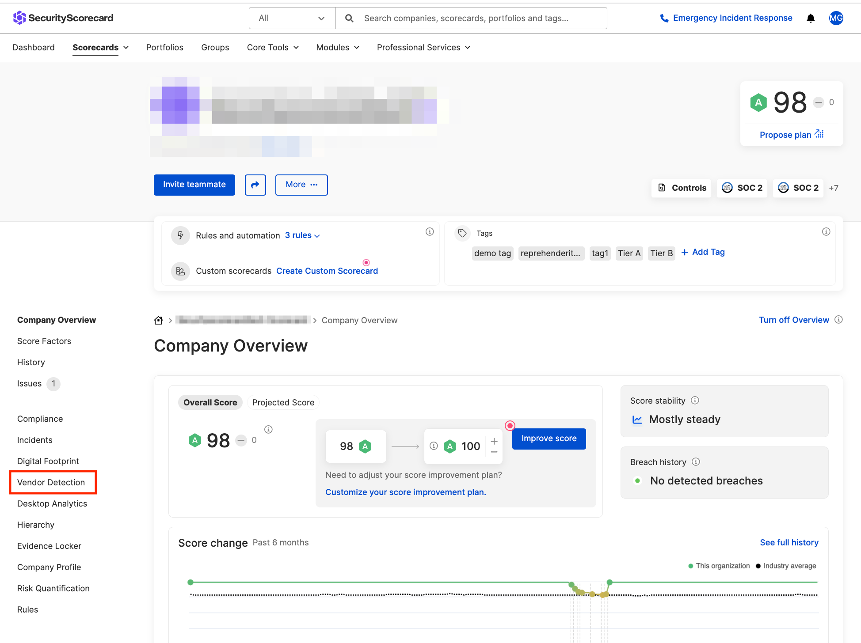861x643 pixels.
Task: Open Score Factors in the sidebar
Action: click(x=44, y=341)
